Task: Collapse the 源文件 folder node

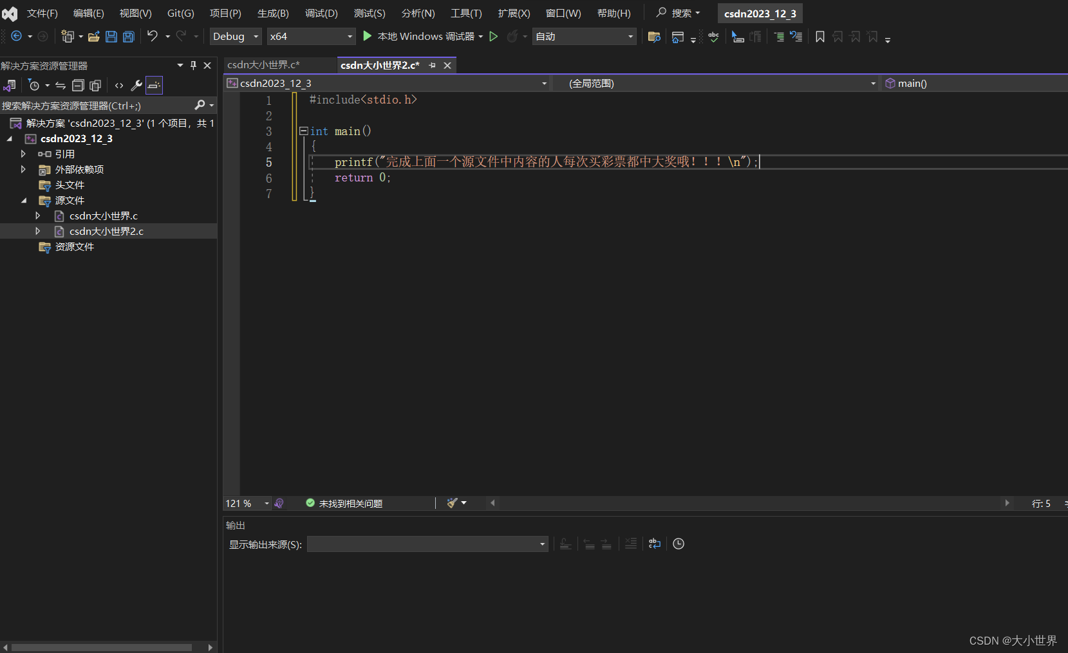Action: tap(24, 200)
